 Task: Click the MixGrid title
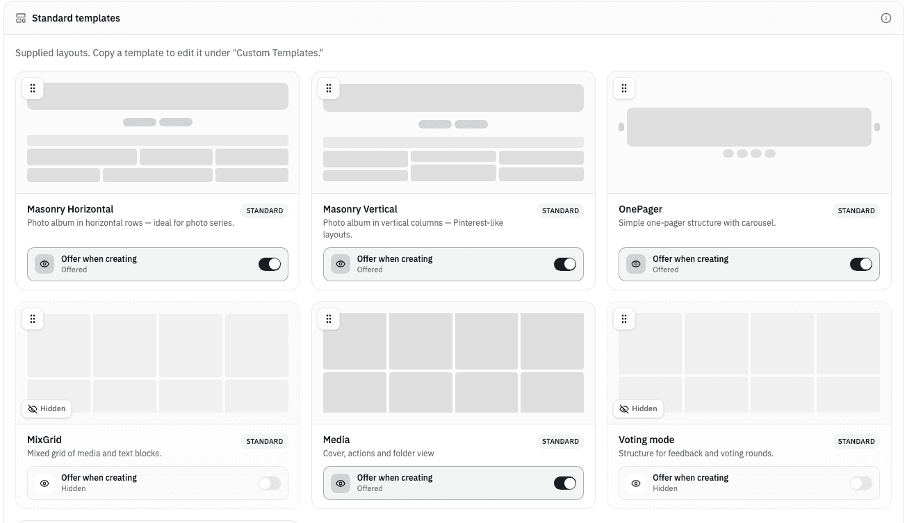click(44, 440)
